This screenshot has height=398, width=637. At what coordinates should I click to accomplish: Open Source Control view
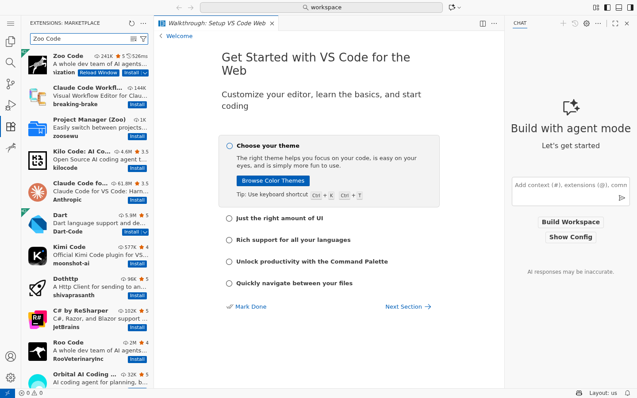[11, 84]
